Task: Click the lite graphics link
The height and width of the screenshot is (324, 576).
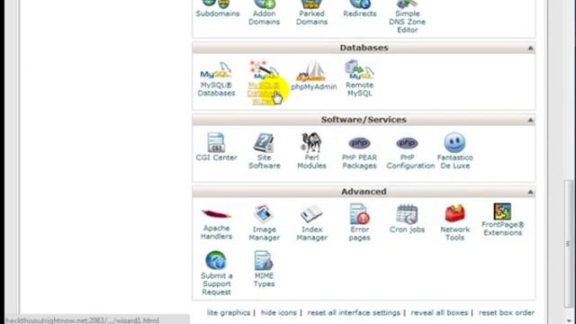Action: (x=229, y=312)
